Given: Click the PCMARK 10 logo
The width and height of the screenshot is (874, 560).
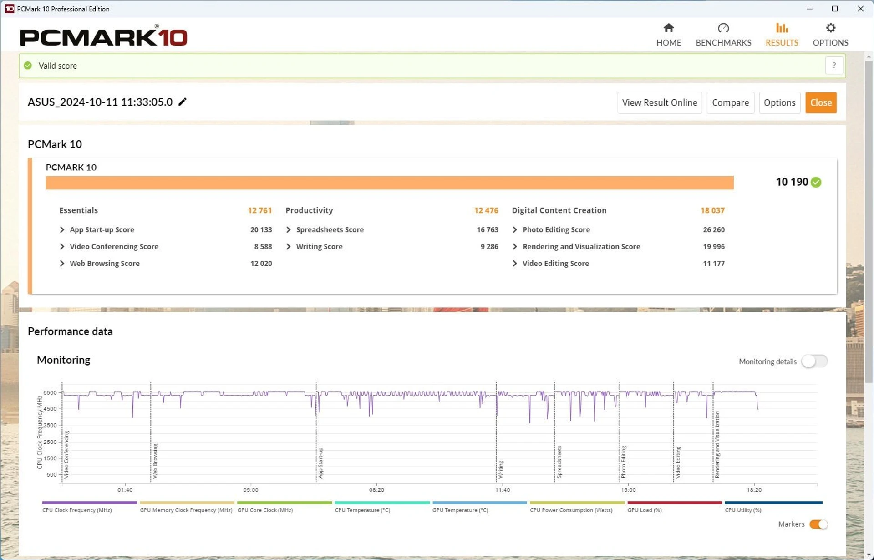Looking at the screenshot, I should click(x=103, y=36).
